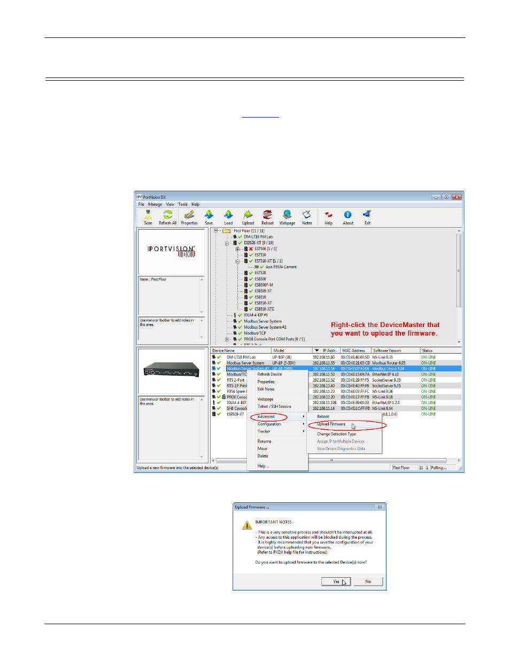Choose Move in context menu
This screenshot has height=660, width=510.
277,449
